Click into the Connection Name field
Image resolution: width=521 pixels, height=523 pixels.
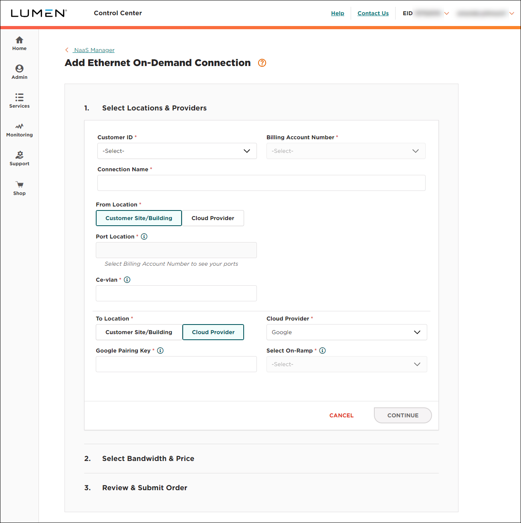click(261, 183)
